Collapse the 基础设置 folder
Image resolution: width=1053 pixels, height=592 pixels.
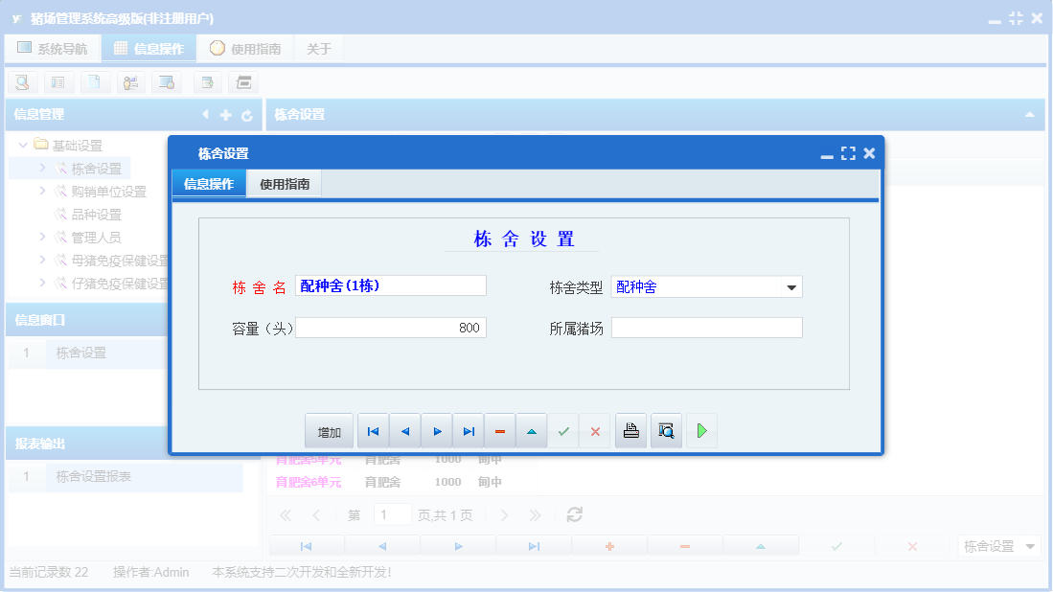pyautogui.click(x=22, y=144)
